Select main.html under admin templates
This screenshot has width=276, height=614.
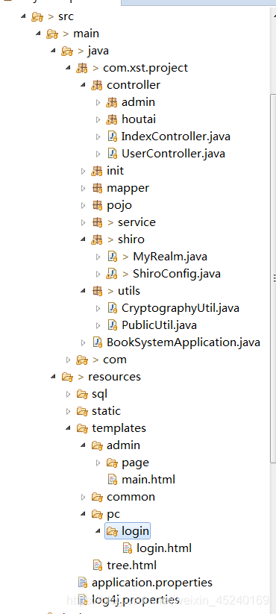pos(148,480)
